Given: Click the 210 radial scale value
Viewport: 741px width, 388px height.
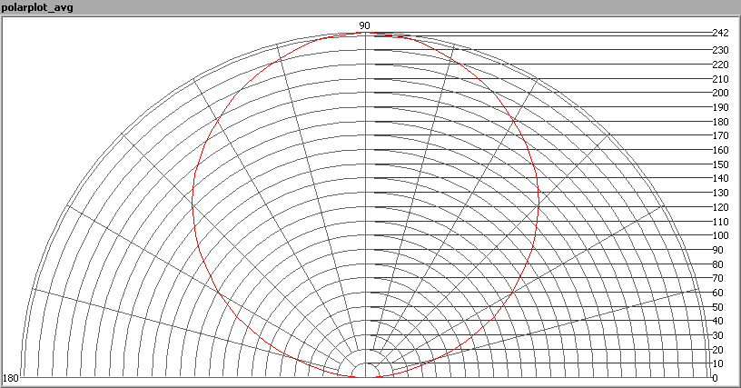Looking at the screenshot, I should pos(719,79).
